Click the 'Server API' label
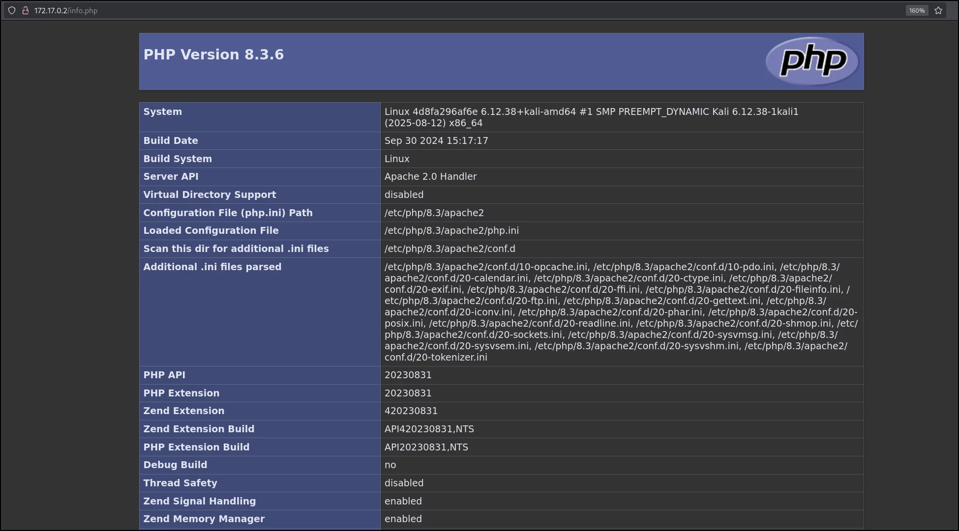 pos(171,176)
